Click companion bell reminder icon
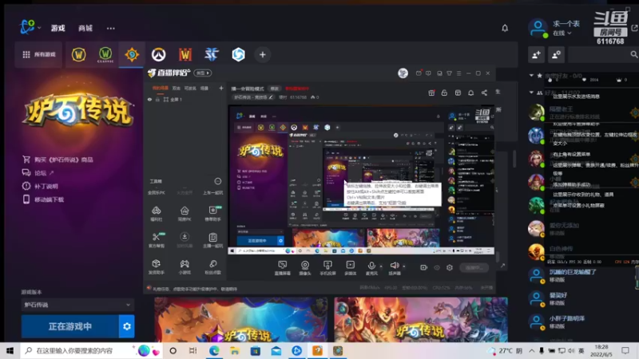 tap(470, 93)
